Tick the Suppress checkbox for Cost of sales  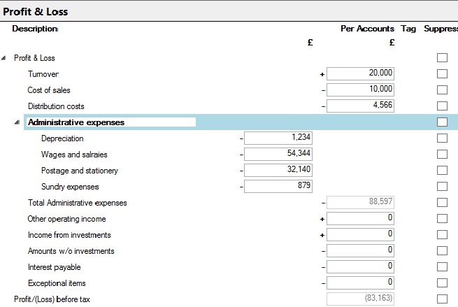point(442,90)
